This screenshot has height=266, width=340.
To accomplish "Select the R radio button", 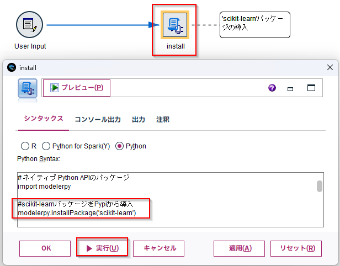I will [x=25, y=146].
